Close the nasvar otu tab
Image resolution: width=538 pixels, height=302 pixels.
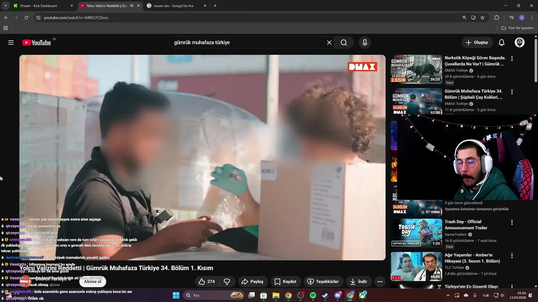tap(205, 6)
